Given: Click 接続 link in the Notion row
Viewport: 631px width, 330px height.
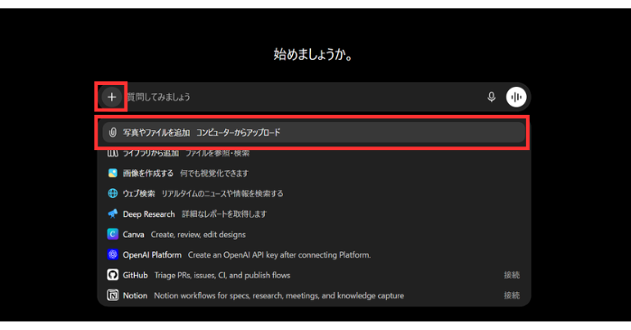Looking at the screenshot, I should (512, 296).
